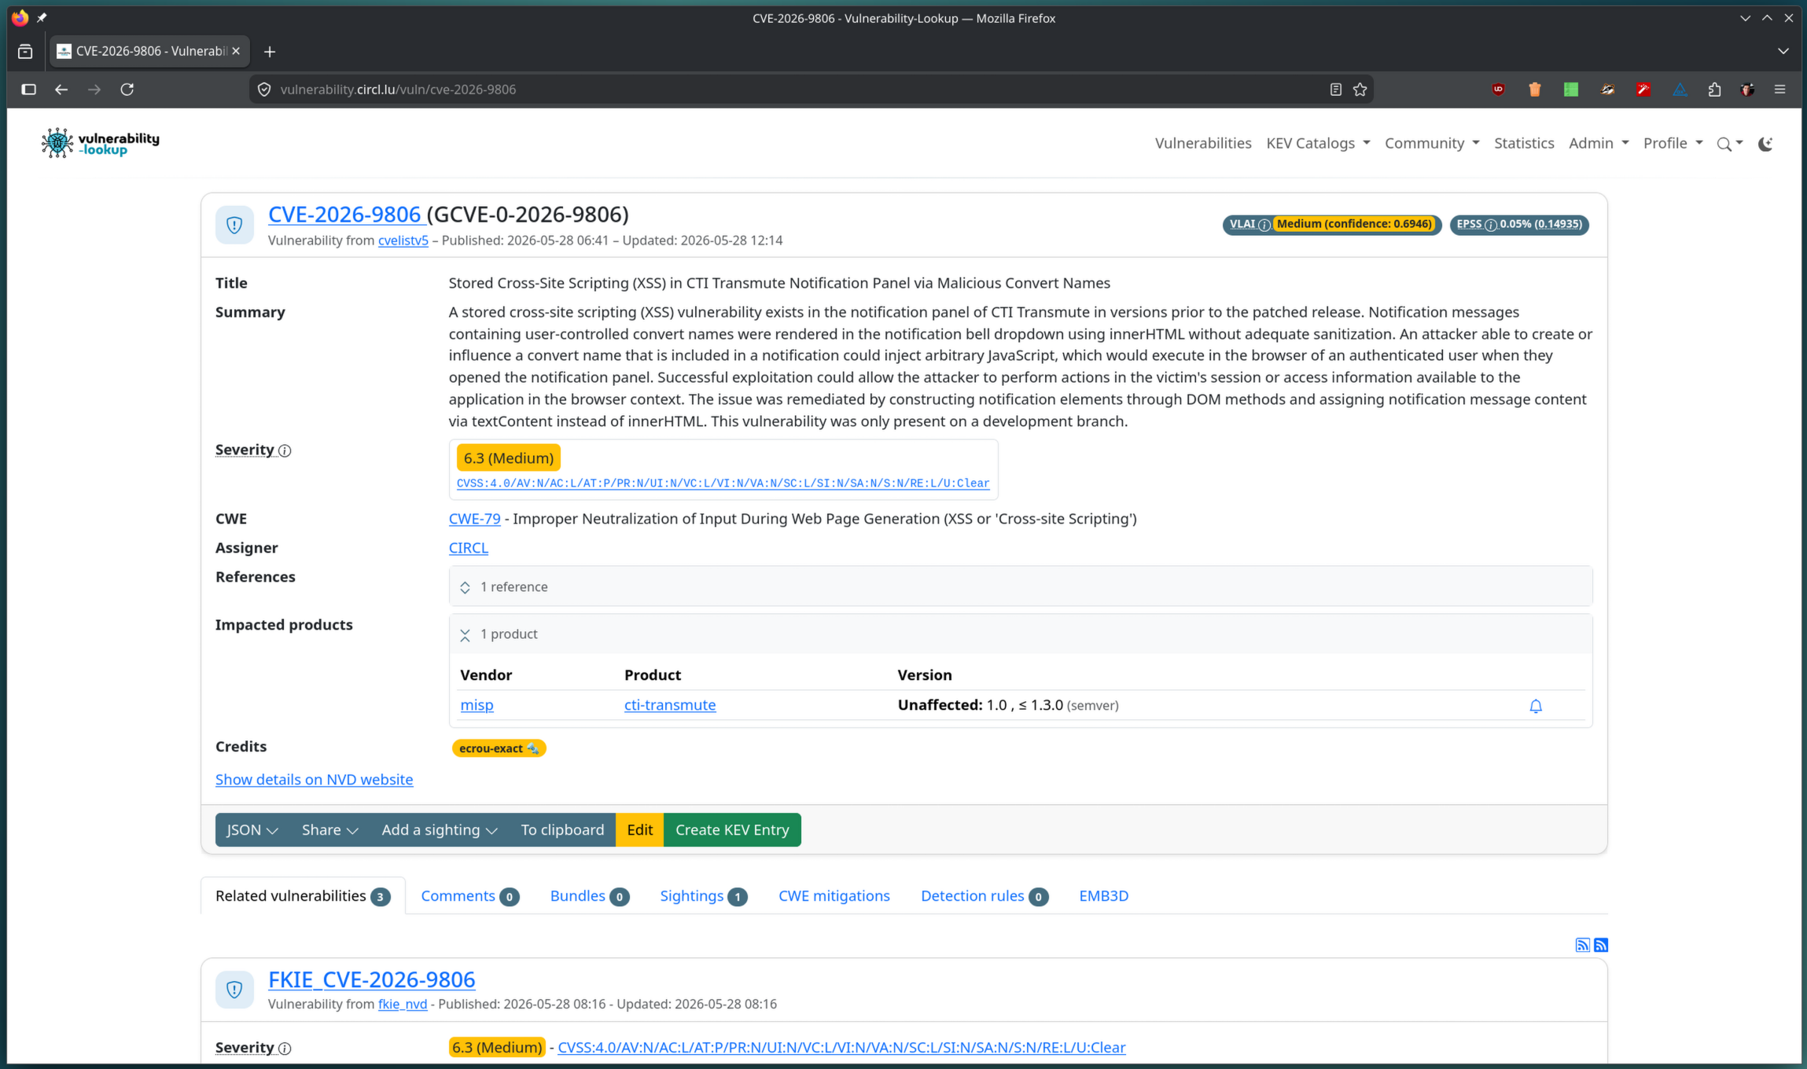The image size is (1807, 1069).
Task: Select the Related vulnerabilities tab
Action: pyautogui.click(x=303, y=896)
